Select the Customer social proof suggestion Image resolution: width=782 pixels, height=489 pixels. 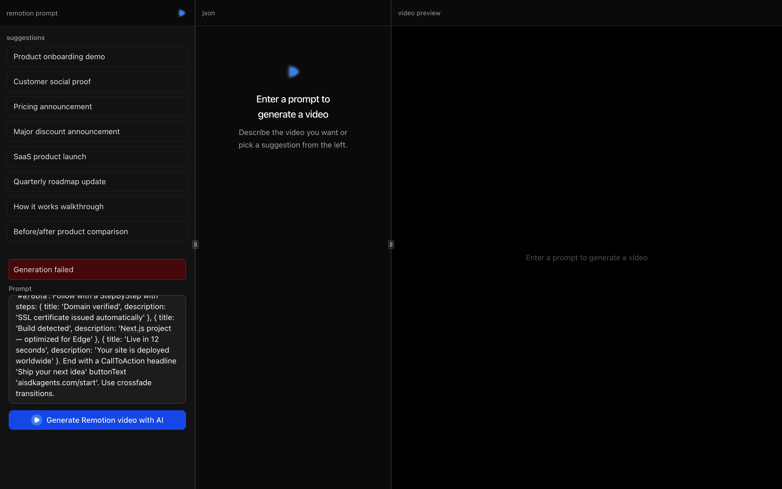[x=97, y=81]
